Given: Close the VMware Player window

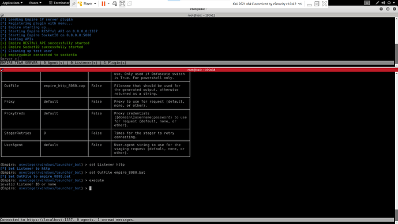Looking at the screenshot, I should (324, 3).
